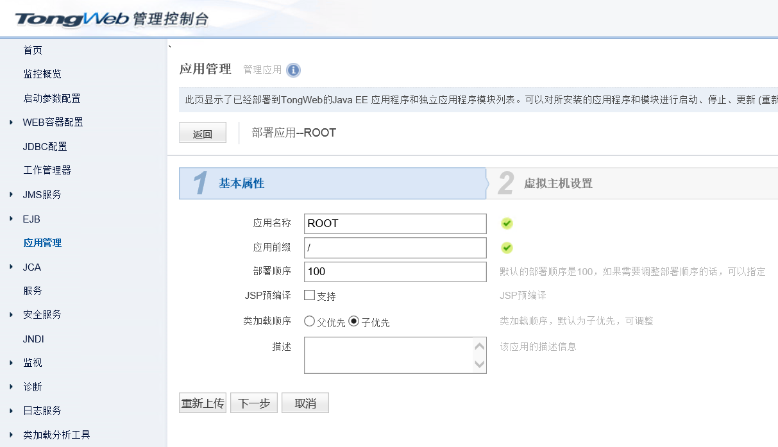Click the green checkmark next to 应用名称

507,223
